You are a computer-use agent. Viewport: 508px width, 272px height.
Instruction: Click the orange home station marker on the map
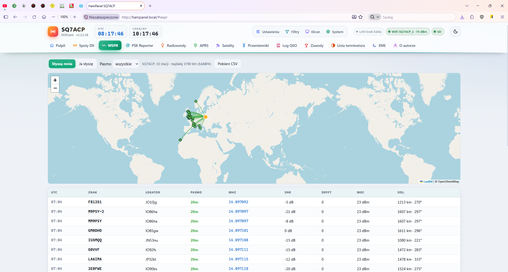(x=205, y=117)
